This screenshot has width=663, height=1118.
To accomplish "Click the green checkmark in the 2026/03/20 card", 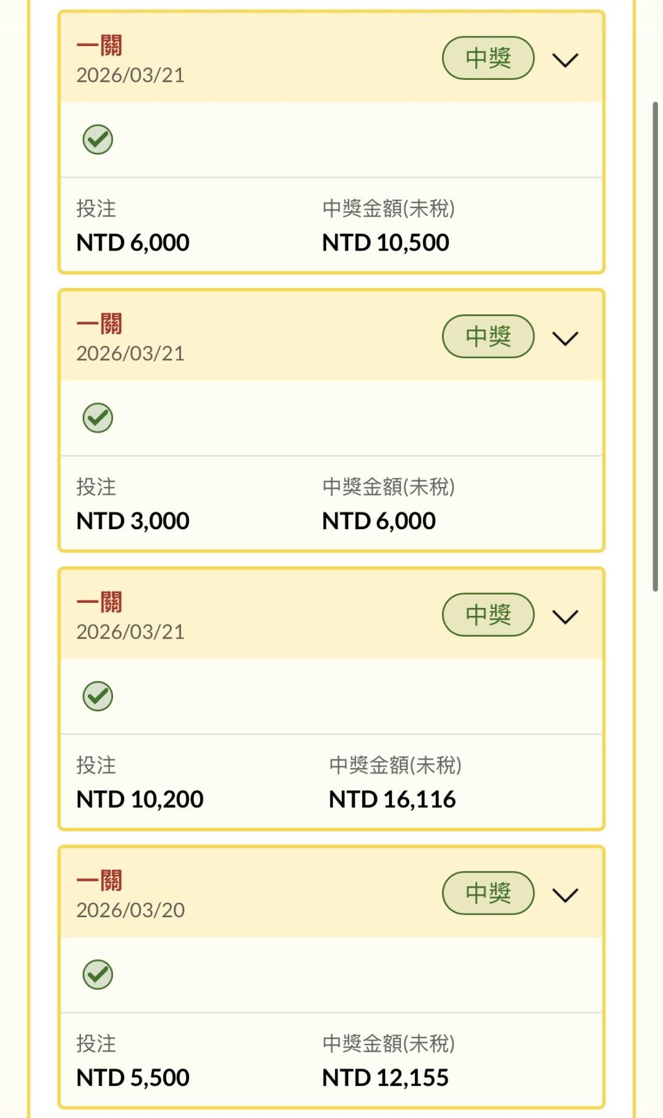I will (98, 974).
